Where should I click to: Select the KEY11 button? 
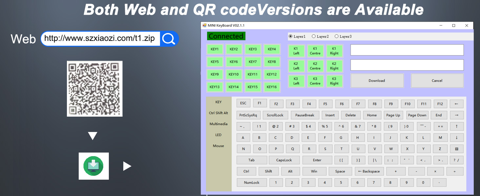click(253, 74)
